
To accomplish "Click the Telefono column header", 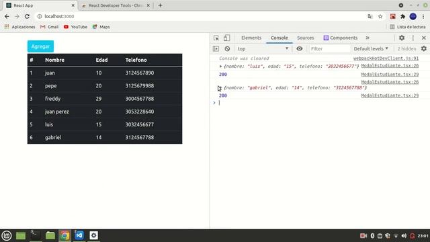I will [x=136, y=60].
